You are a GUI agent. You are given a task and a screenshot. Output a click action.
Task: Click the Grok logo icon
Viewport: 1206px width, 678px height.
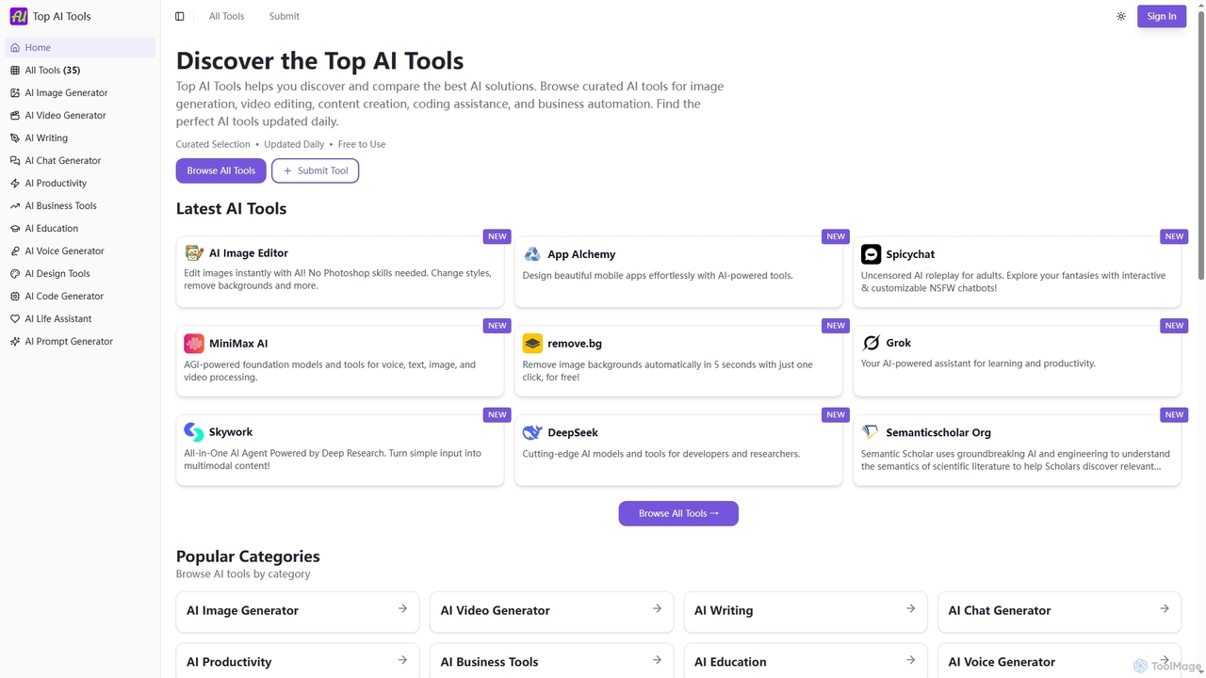click(x=871, y=343)
